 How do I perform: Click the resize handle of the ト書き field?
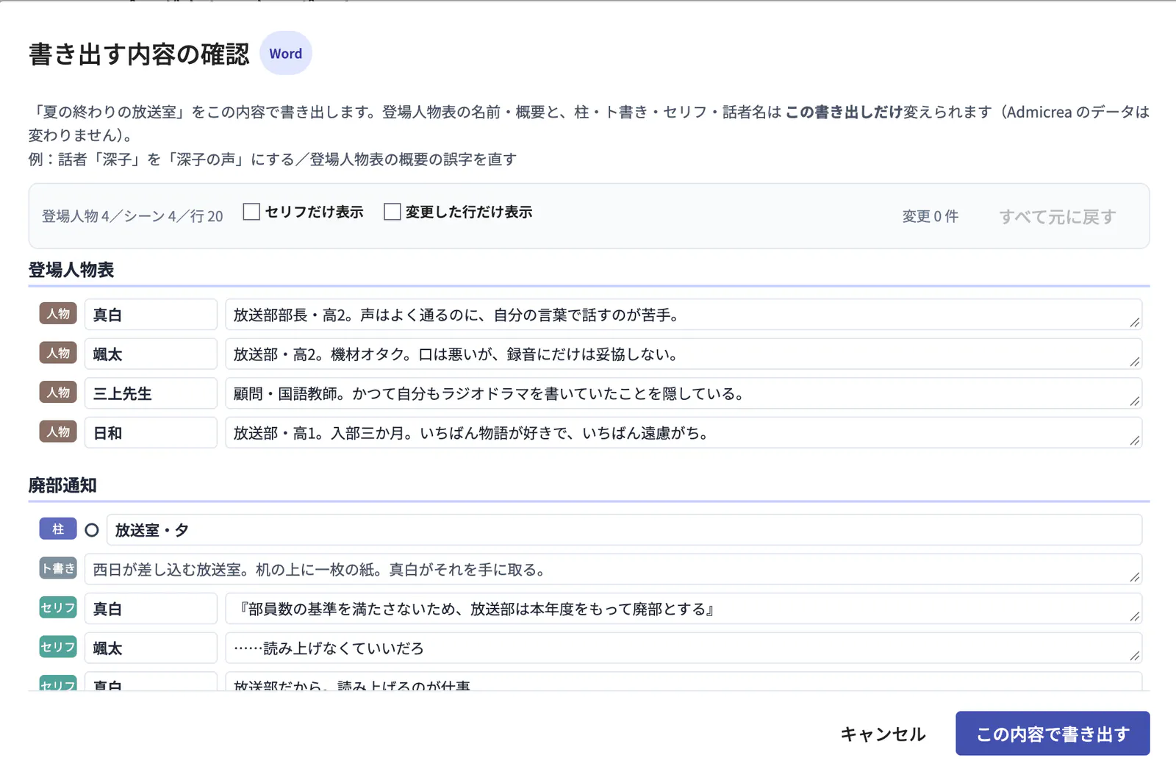pos(1135,577)
